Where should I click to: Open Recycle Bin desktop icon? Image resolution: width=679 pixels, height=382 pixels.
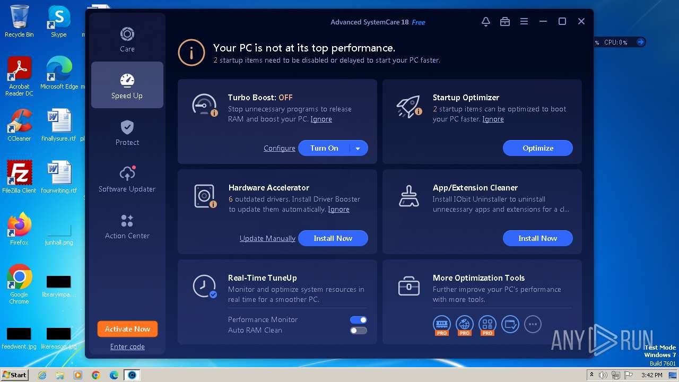(x=19, y=21)
